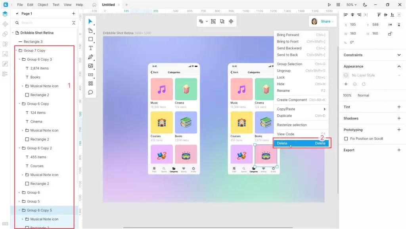Select the Pen tool

point(90,57)
